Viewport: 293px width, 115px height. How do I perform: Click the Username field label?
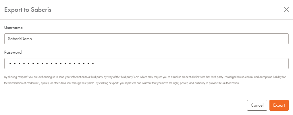(x=14, y=28)
